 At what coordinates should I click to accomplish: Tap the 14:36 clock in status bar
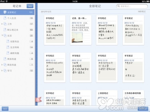[75, 1]
